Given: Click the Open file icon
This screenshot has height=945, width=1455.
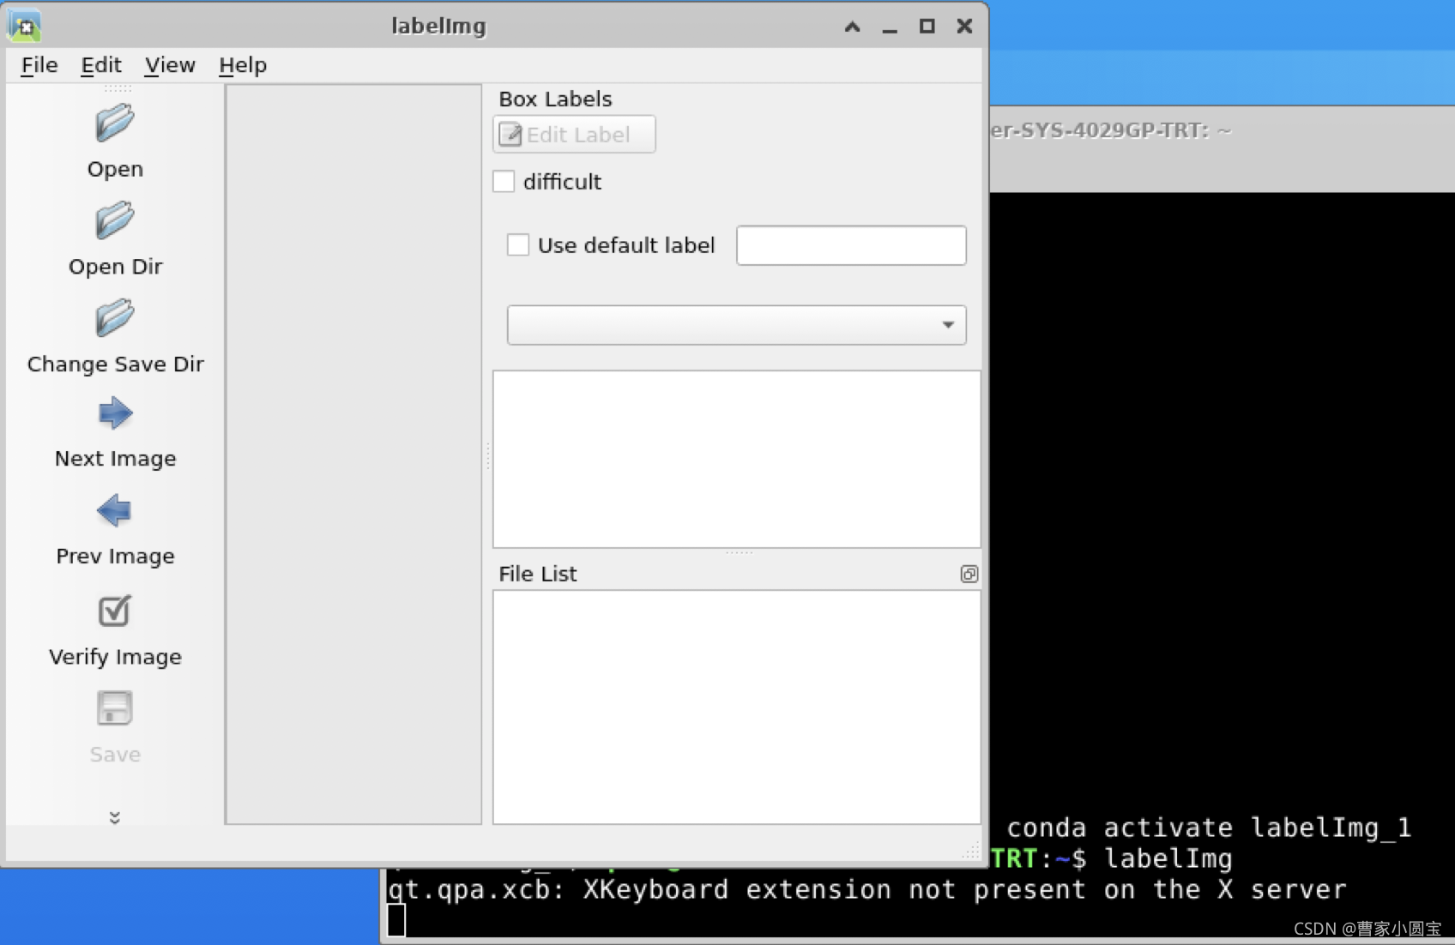Looking at the screenshot, I should click(114, 124).
